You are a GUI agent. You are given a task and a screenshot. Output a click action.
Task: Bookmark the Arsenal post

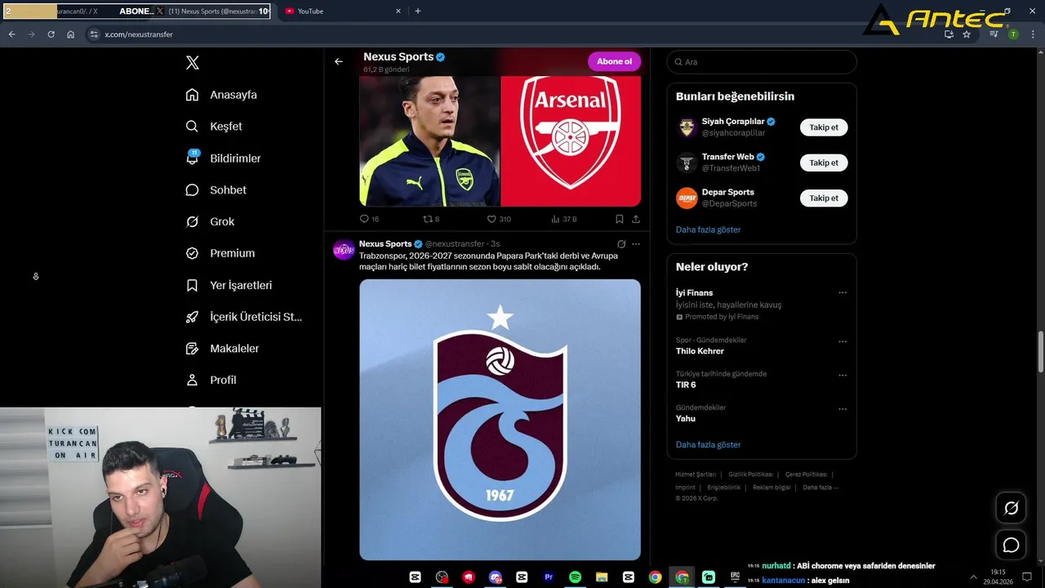click(x=620, y=219)
